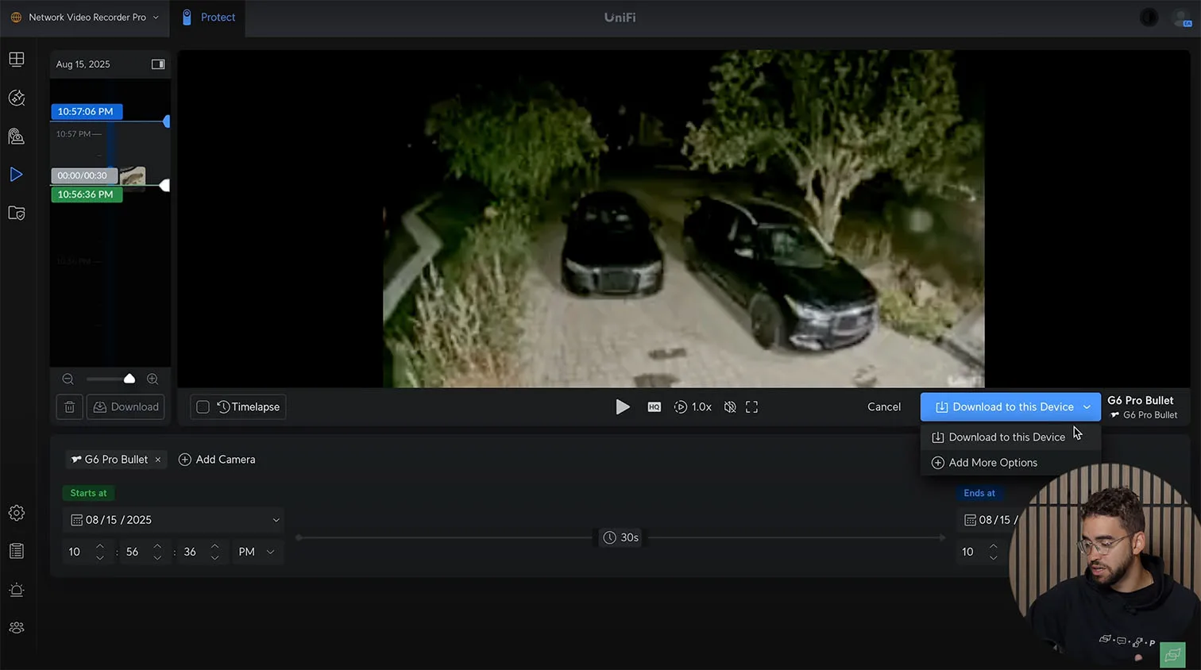Click the G6 Pro Bullet camera name label
Viewport: 1201px width, 670px height.
(x=1140, y=401)
